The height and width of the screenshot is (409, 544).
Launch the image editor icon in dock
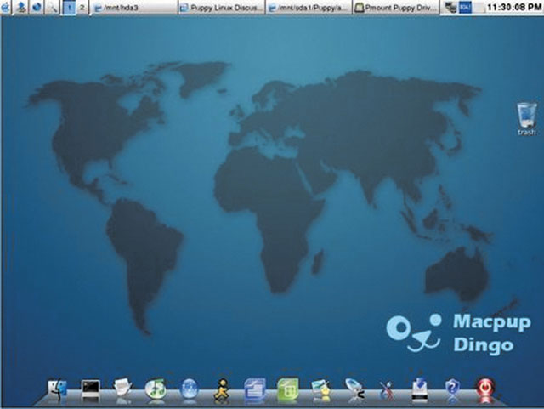(321, 389)
